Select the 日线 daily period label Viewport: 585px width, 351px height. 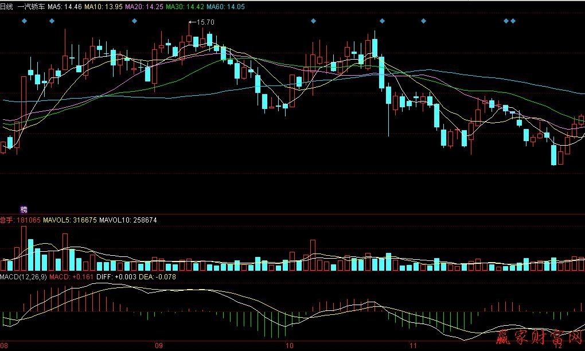pos(6,7)
